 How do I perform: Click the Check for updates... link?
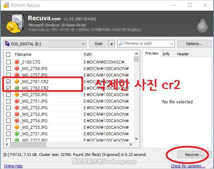click(188, 166)
